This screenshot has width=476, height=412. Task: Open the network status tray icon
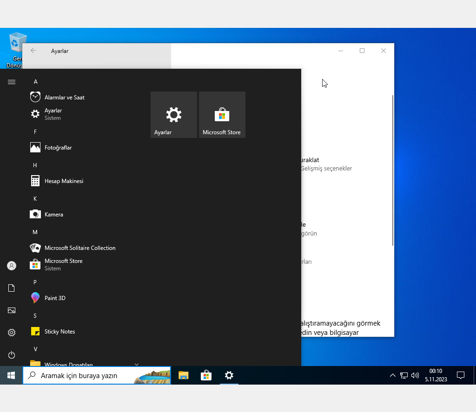(x=404, y=375)
